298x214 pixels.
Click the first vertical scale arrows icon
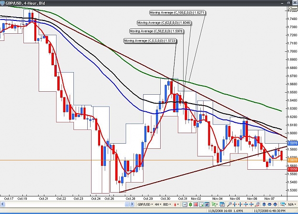click(x=246, y=204)
